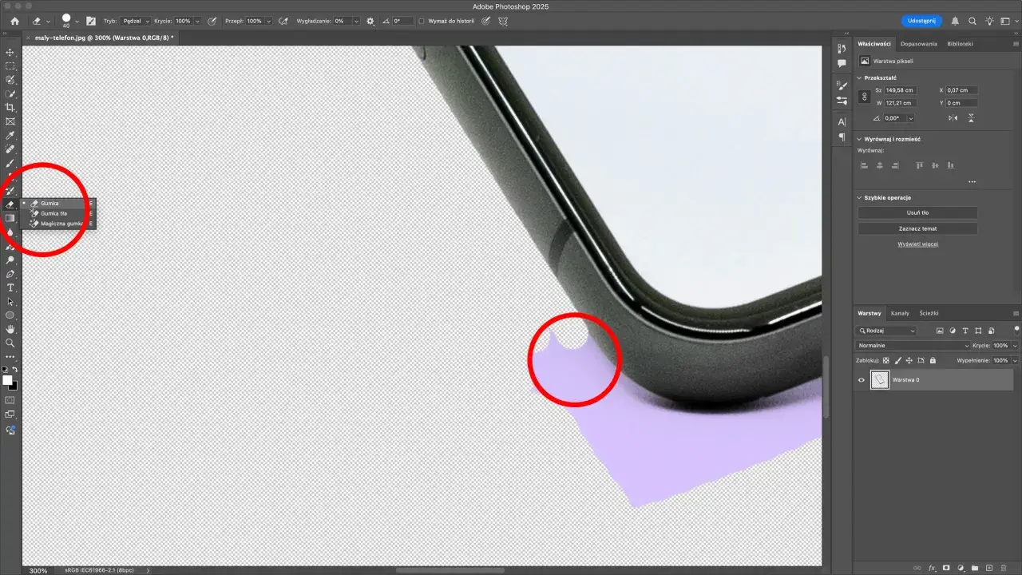This screenshot has width=1022, height=575.
Task: Hide Warstwa 0 with the eye icon
Action: point(861,380)
